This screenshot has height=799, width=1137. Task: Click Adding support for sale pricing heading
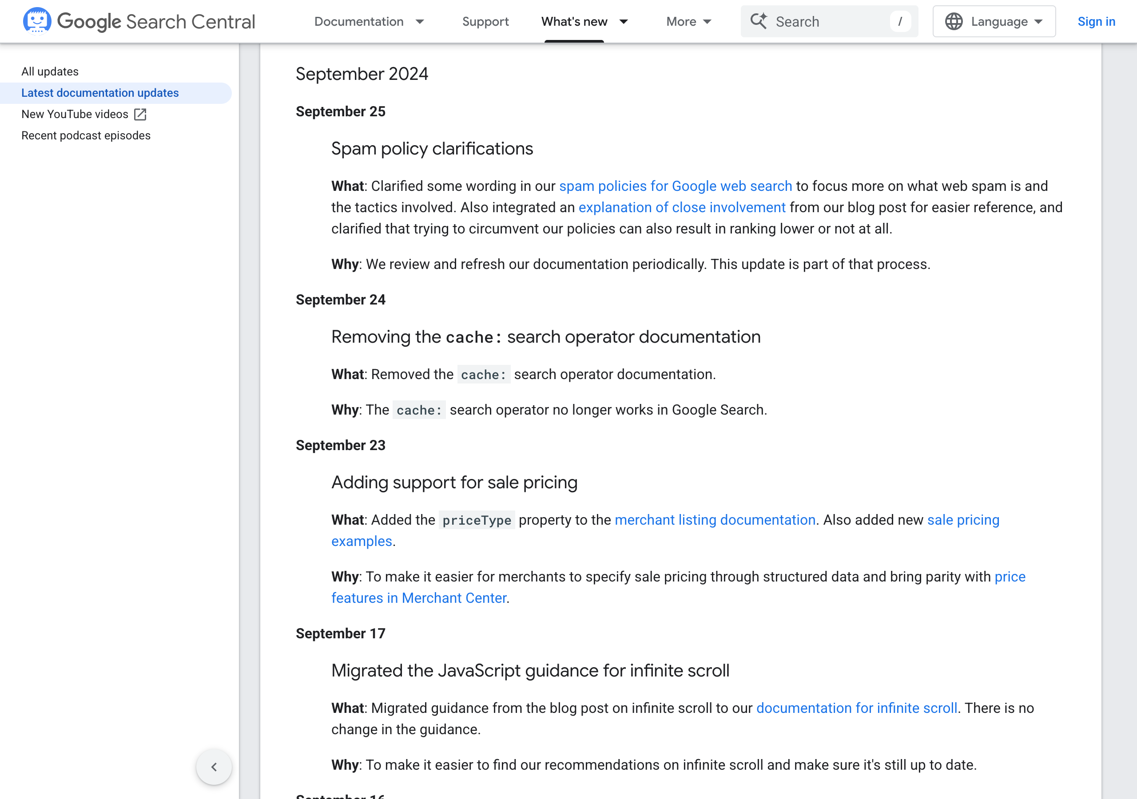pos(454,482)
